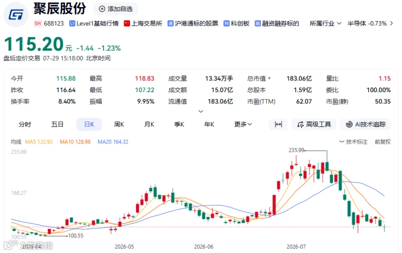Click the 均线 label
The width and height of the screenshot is (402, 253).
point(16,142)
